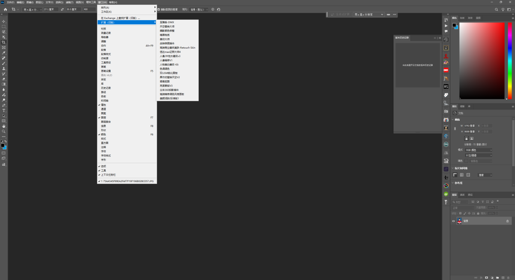Click the rainbow hue slider in Color panel

510,60
